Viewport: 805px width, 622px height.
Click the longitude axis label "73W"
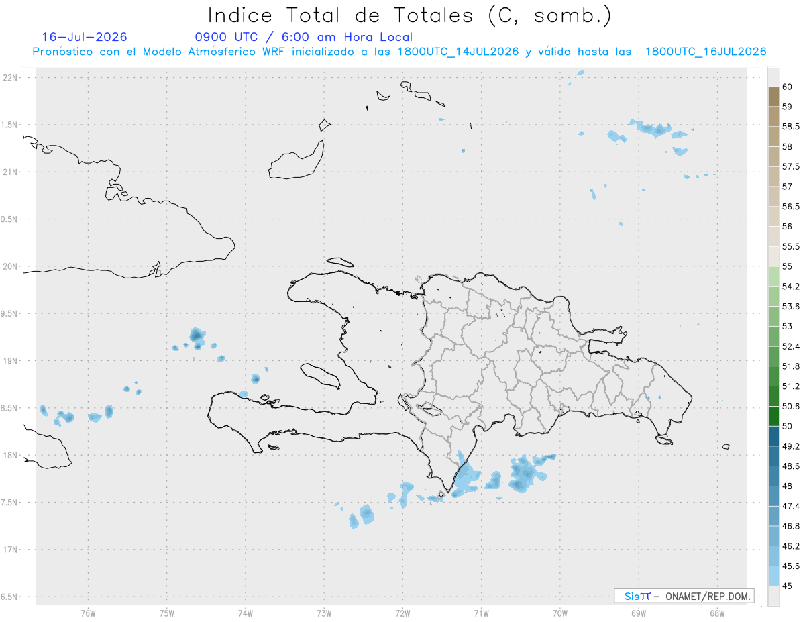pyautogui.click(x=324, y=613)
